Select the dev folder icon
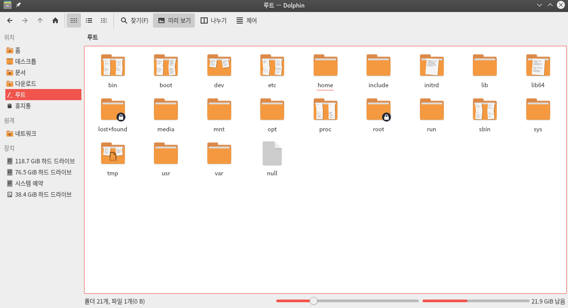The image size is (568, 308). 219,65
